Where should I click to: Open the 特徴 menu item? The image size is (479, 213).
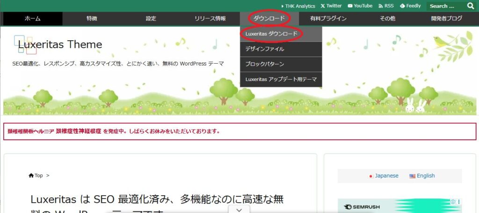click(92, 19)
